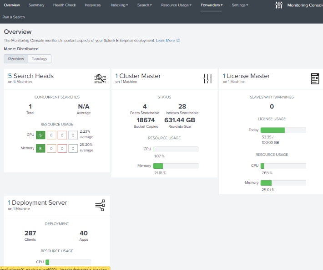The image size is (323, 270).
Task: Click License Master Memory usage bar
Action: click(x=283, y=183)
